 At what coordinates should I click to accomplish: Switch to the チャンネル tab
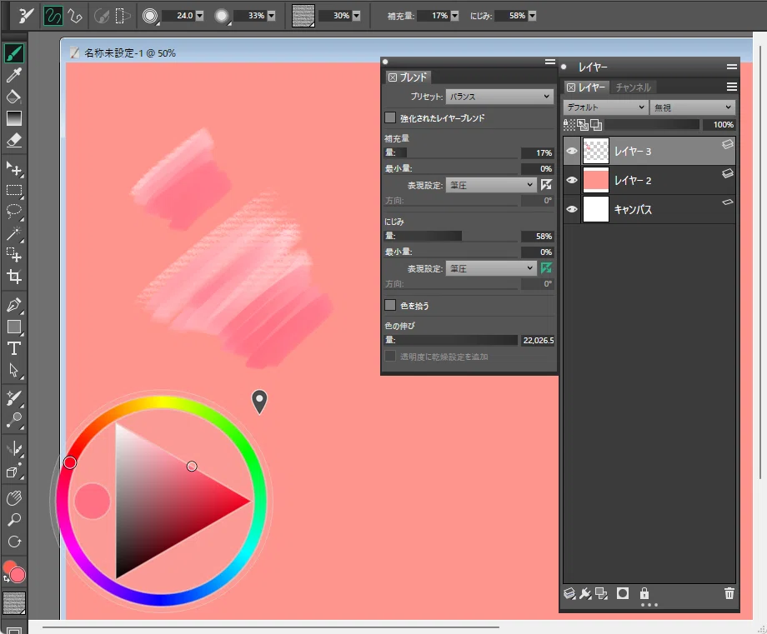(633, 87)
